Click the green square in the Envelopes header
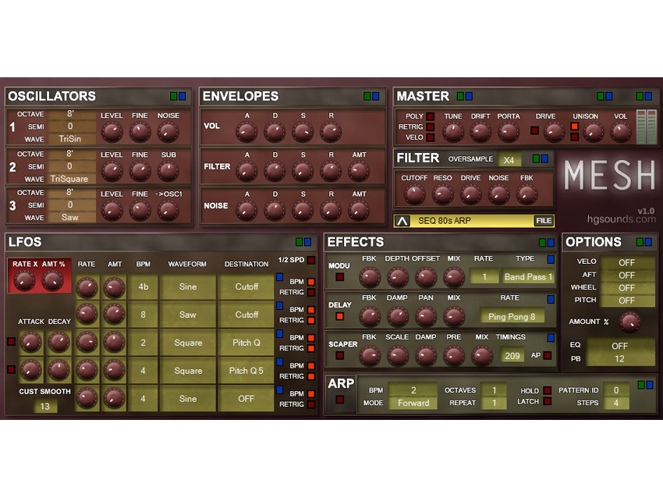The image size is (663, 498). pos(367,97)
